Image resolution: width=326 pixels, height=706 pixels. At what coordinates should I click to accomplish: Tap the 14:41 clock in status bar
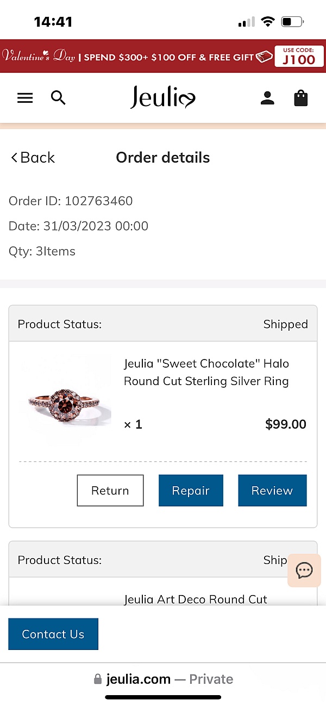[53, 22]
